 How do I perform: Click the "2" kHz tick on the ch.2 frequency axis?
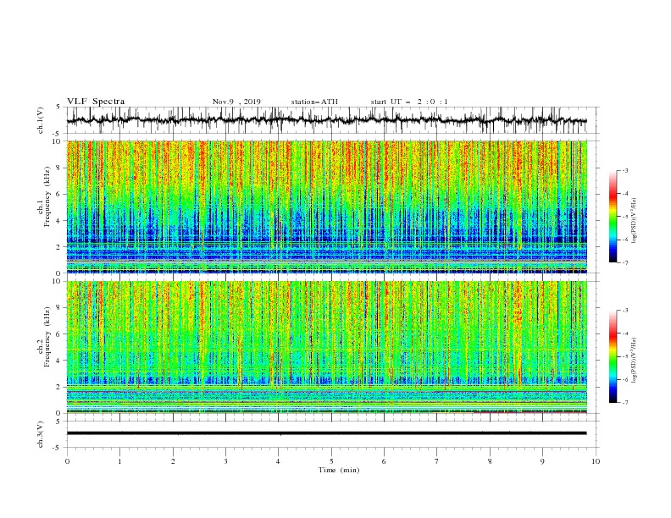tap(60, 387)
